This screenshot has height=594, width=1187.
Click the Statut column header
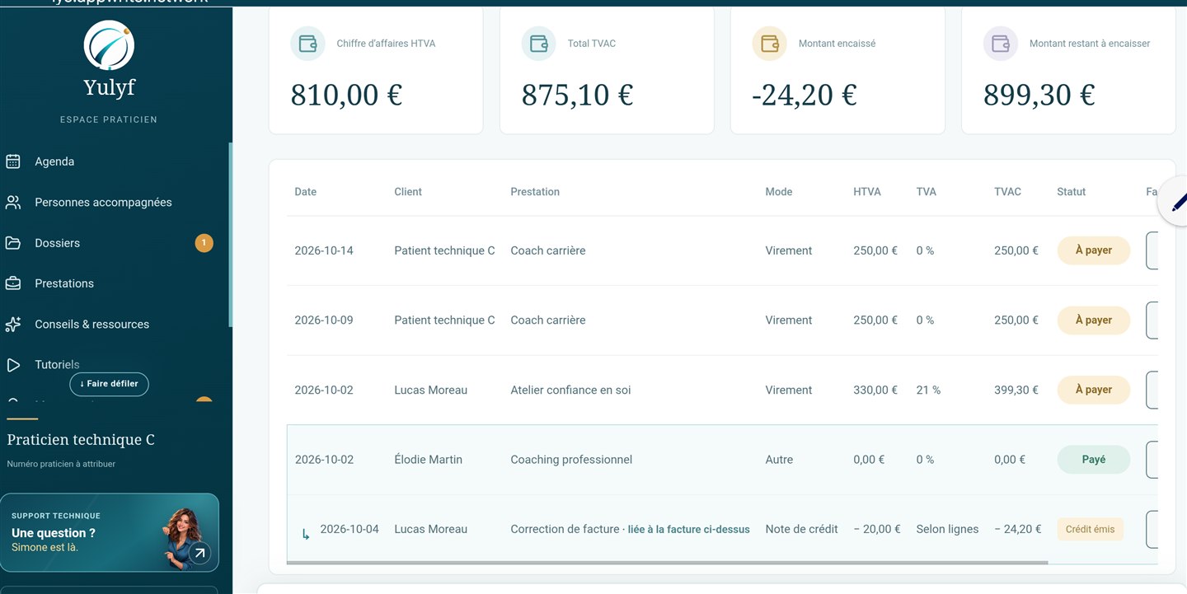coord(1072,192)
